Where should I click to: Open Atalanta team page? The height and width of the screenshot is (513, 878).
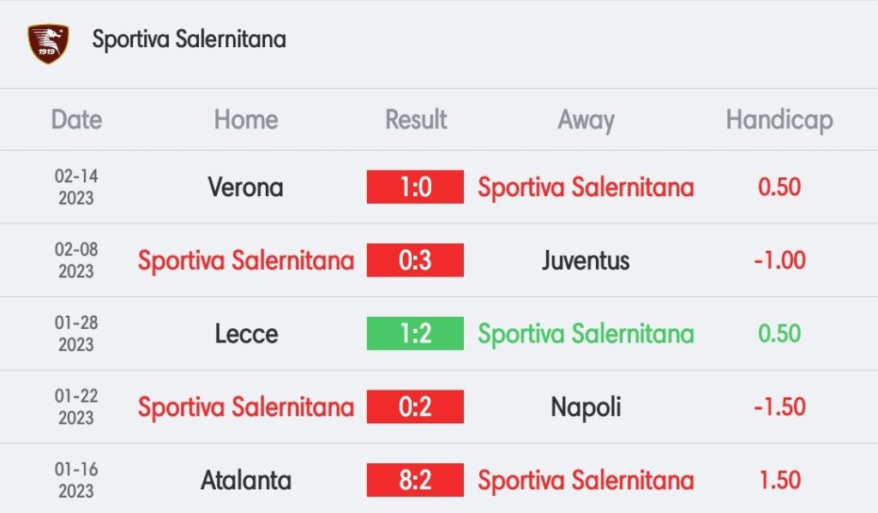[246, 480]
